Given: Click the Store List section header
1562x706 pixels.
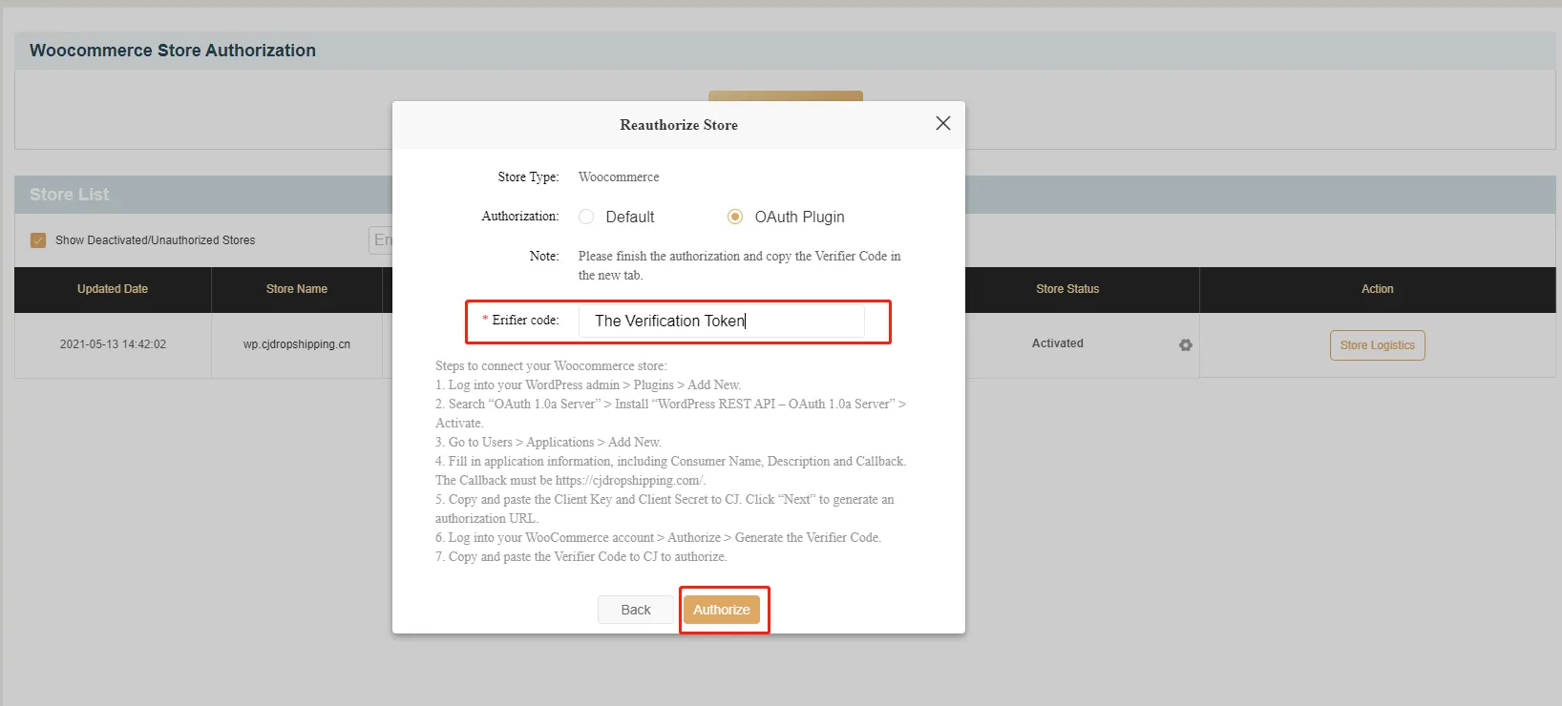Looking at the screenshot, I should pyautogui.click(x=70, y=195).
